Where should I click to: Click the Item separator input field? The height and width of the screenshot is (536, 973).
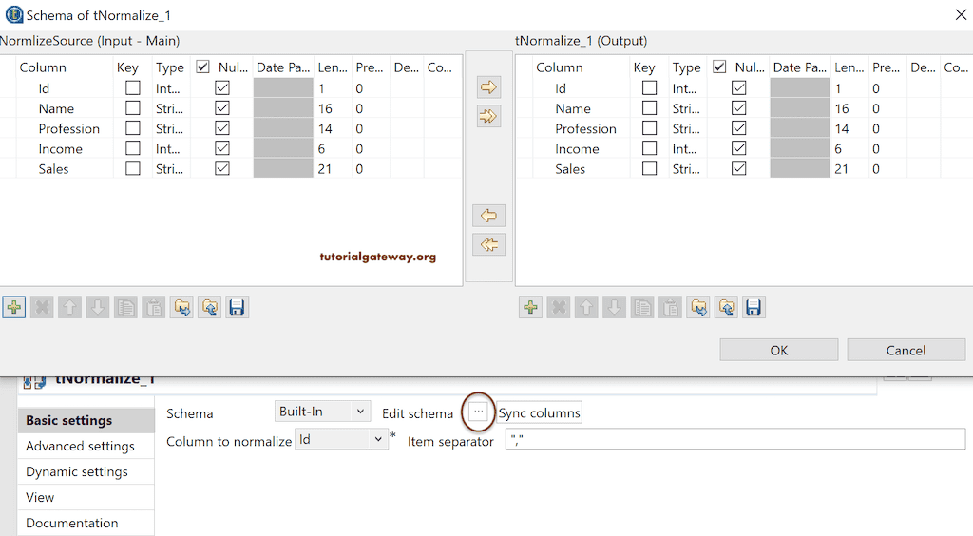[x=735, y=439]
